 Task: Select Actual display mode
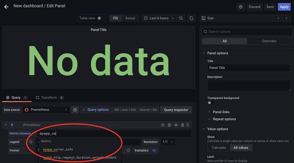point(130,18)
